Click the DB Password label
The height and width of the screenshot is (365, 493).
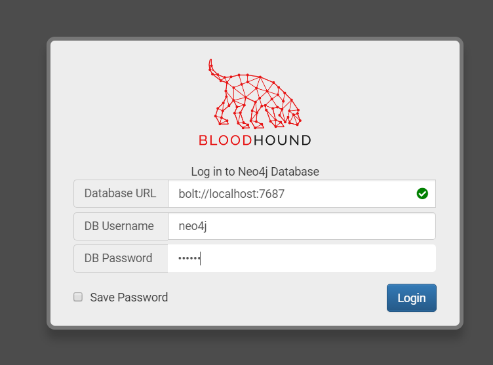[x=119, y=258]
